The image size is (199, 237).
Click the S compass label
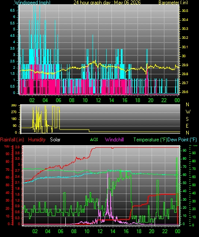pyautogui.click(x=187, y=119)
